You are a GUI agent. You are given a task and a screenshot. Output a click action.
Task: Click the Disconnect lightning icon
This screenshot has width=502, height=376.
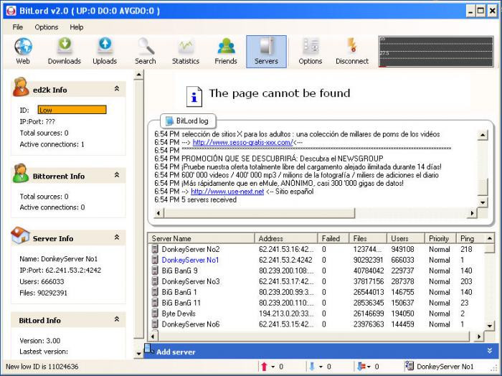tap(352, 45)
